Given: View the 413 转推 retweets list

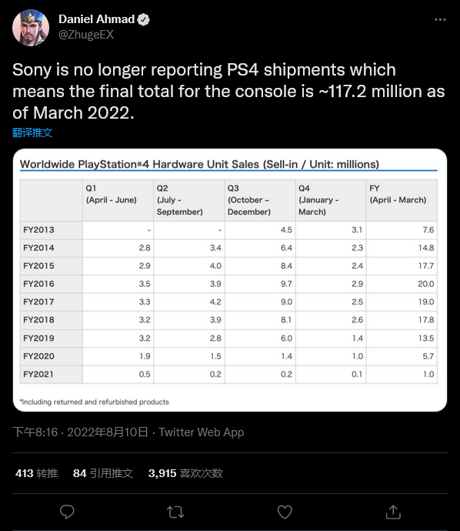Looking at the screenshot, I should (36, 473).
